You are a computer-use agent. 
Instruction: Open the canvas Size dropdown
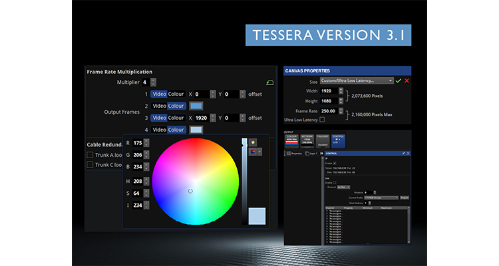[x=357, y=81]
